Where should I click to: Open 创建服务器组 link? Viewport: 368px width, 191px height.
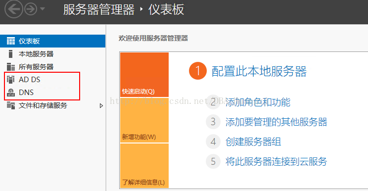(x=253, y=142)
